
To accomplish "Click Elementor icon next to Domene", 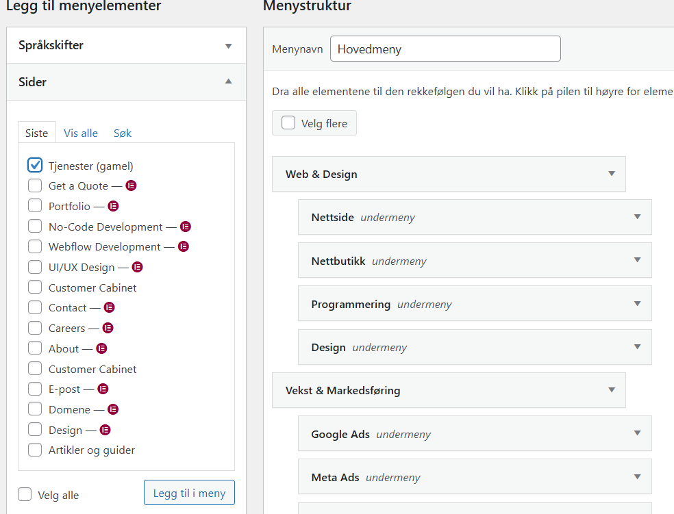I will click(113, 409).
